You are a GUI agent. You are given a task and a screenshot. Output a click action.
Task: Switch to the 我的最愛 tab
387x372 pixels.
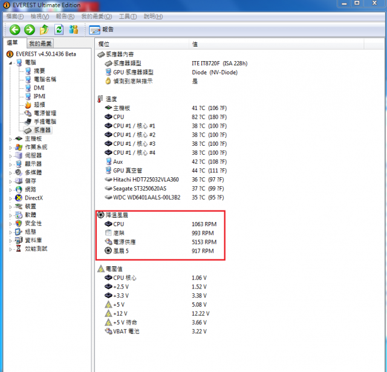point(40,44)
